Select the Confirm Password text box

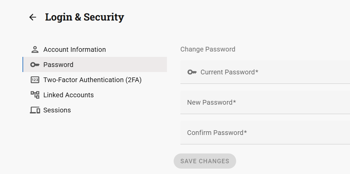[269, 133]
